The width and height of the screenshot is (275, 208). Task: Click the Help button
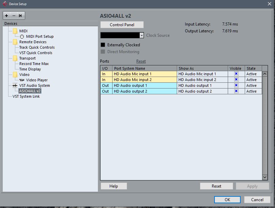(114, 186)
